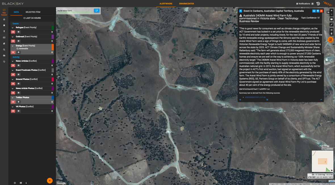Viewport: 335px width, 185px height.
Task: Open the SwarmCenter top menu
Action: coord(186,4)
